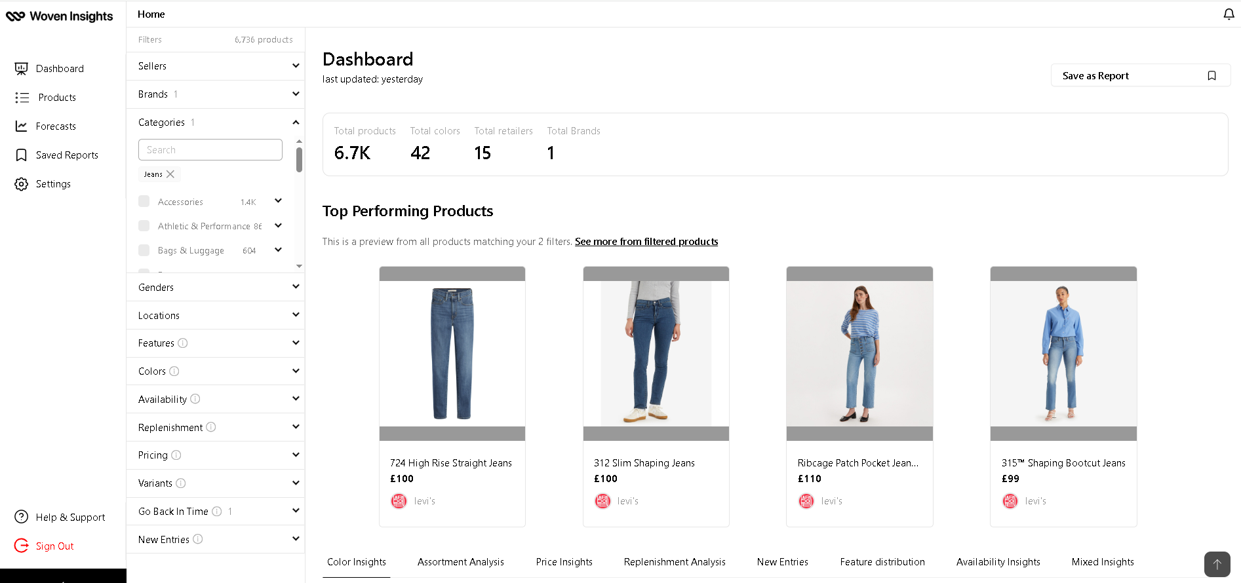Click the categories list scrollbar thumb

coord(300,160)
